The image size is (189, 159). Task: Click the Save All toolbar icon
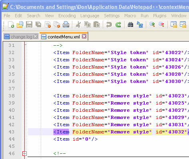(38, 24)
